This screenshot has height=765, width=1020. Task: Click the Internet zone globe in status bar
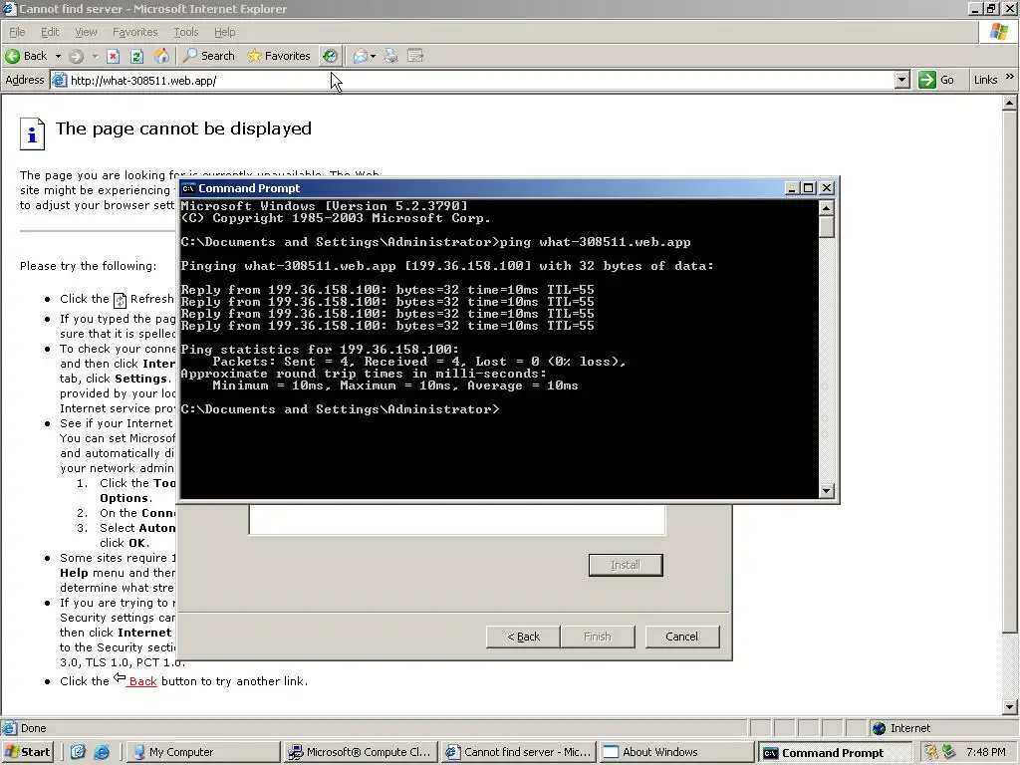click(x=879, y=728)
